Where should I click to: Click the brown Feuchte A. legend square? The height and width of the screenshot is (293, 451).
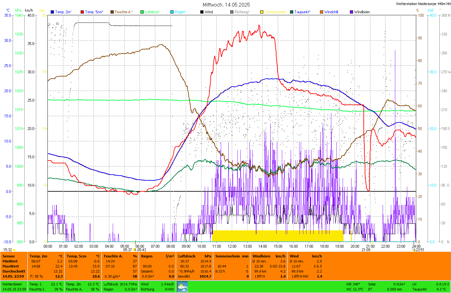(x=112, y=12)
